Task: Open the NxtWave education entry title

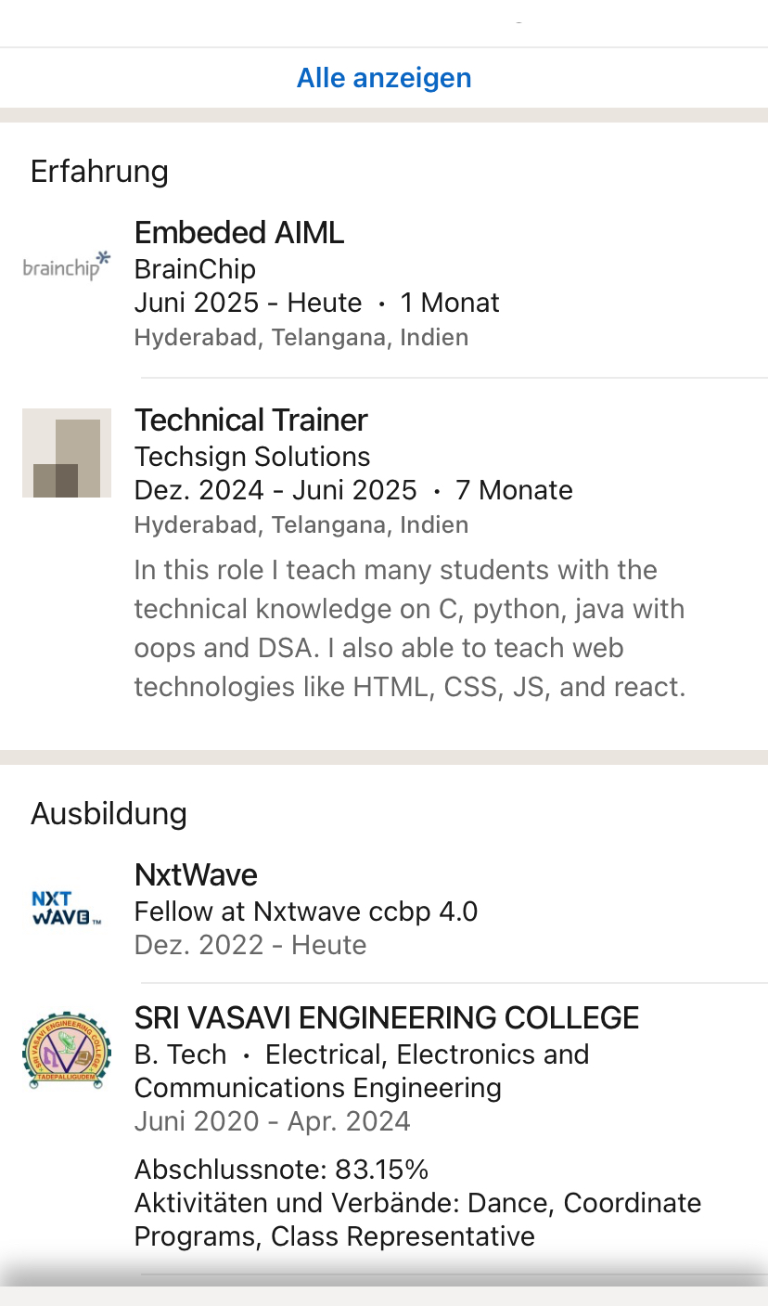Action: point(196,875)
